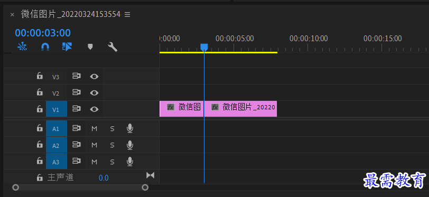Click the yellow render bar
429x197 pixels.
pyautogui.click(x=218, y=52)
